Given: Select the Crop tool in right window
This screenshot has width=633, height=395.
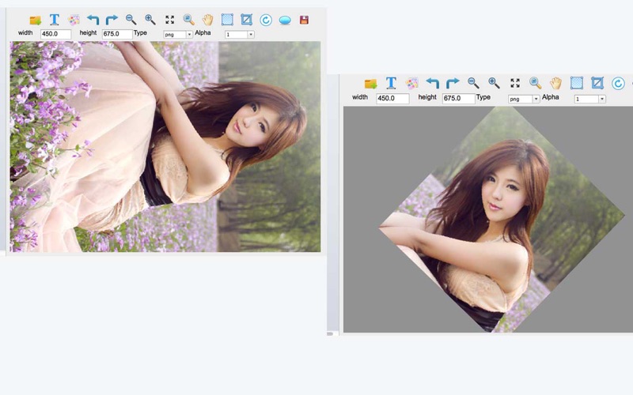Looking at the screenshot, I should [x=597, y=83].
